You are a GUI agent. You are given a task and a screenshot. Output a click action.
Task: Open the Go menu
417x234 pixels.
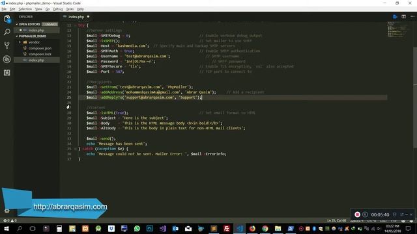(48, 9)
